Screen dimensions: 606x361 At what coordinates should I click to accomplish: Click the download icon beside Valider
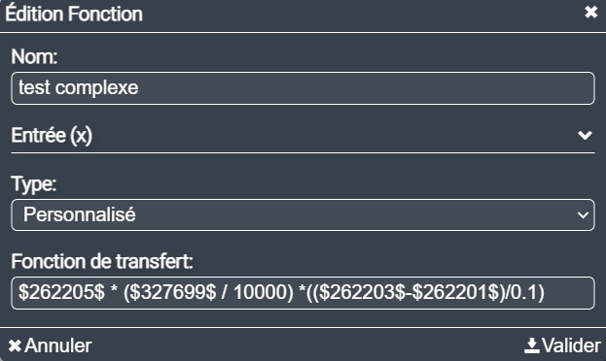pos(532,345)
